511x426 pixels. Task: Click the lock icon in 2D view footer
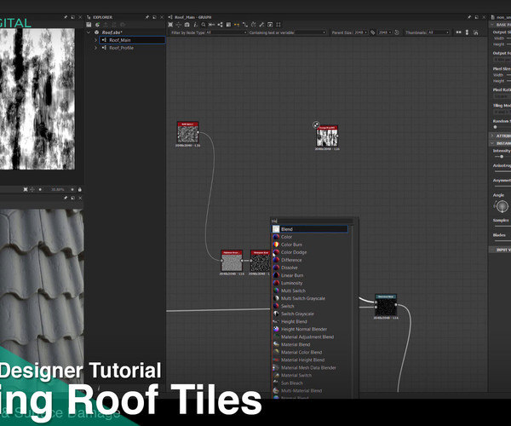coord(79,189)
